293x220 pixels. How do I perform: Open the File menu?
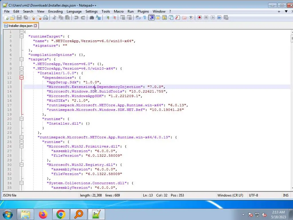[7, 11]
